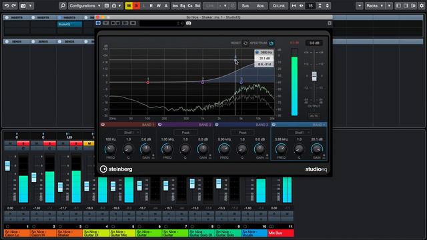Screen dimensions: 427x240
Task: Click the Sus button in toolbar
Action: pos(246,5)
